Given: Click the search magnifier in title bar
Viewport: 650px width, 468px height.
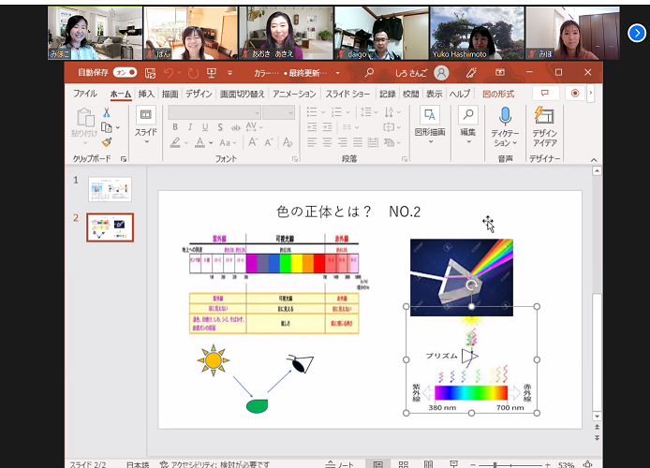Looking at the screenshot, I should tap(368, 73).
